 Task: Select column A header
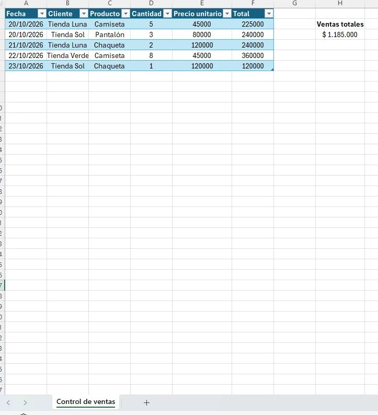coord(26,3)
